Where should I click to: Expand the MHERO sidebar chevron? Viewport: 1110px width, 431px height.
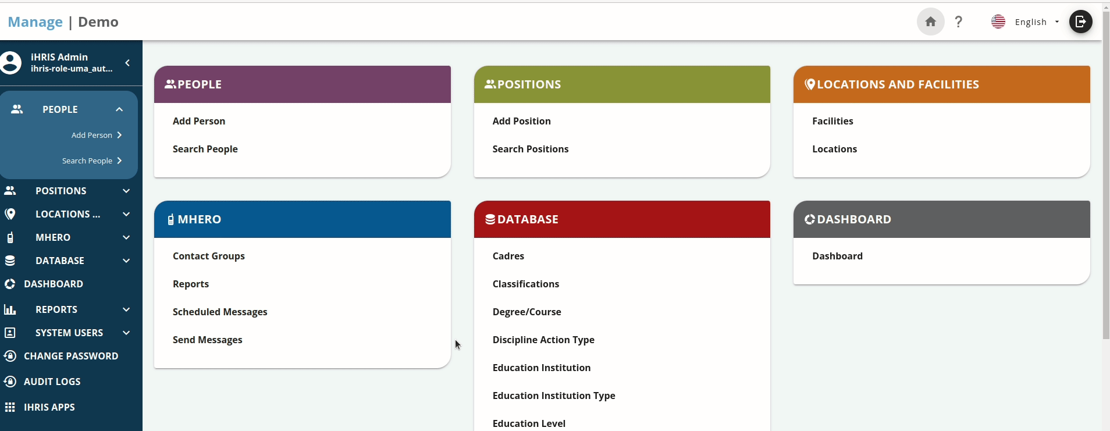coord(126,237)
